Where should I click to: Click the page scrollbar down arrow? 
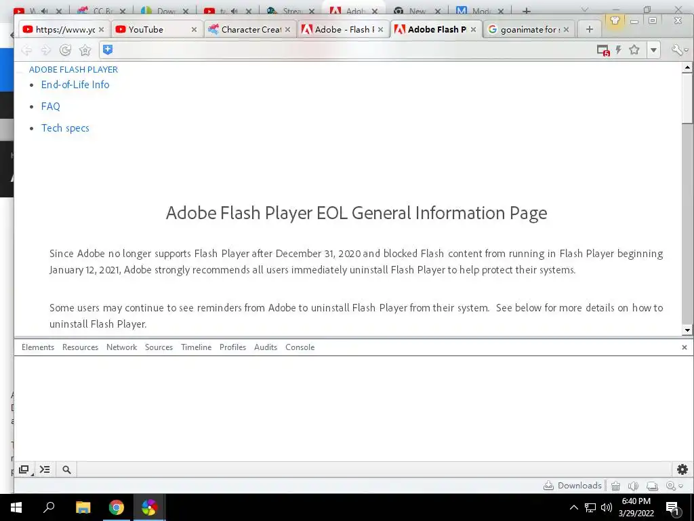click(687, 330)
